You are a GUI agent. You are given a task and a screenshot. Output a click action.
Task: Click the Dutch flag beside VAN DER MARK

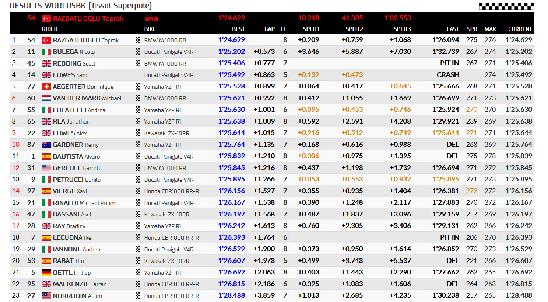point(46,98)
